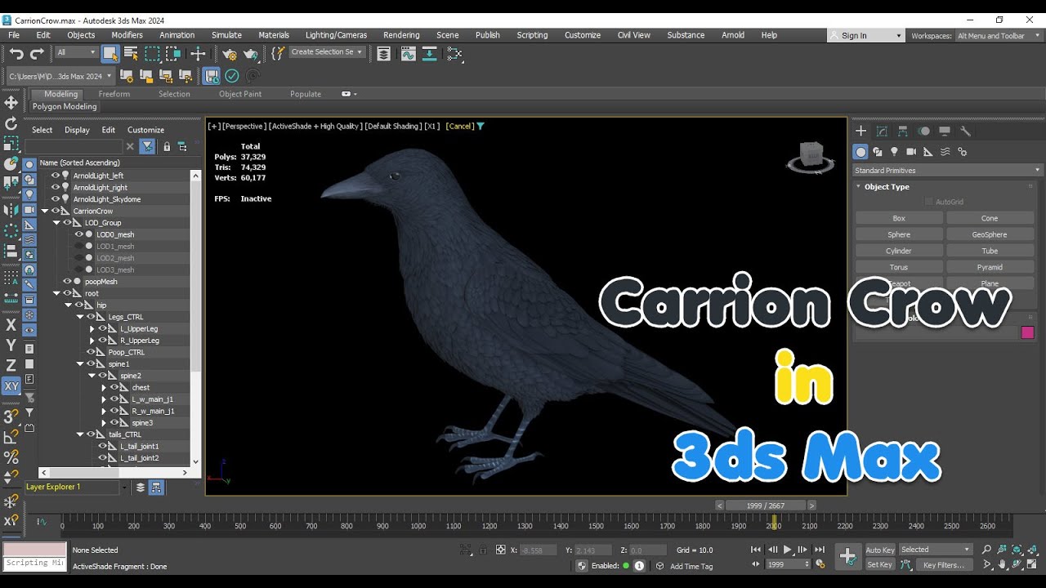This screenshot has height=588, width=1046.
Task: Lock cell editing in Scene Explorer
Action: point(167,147)
